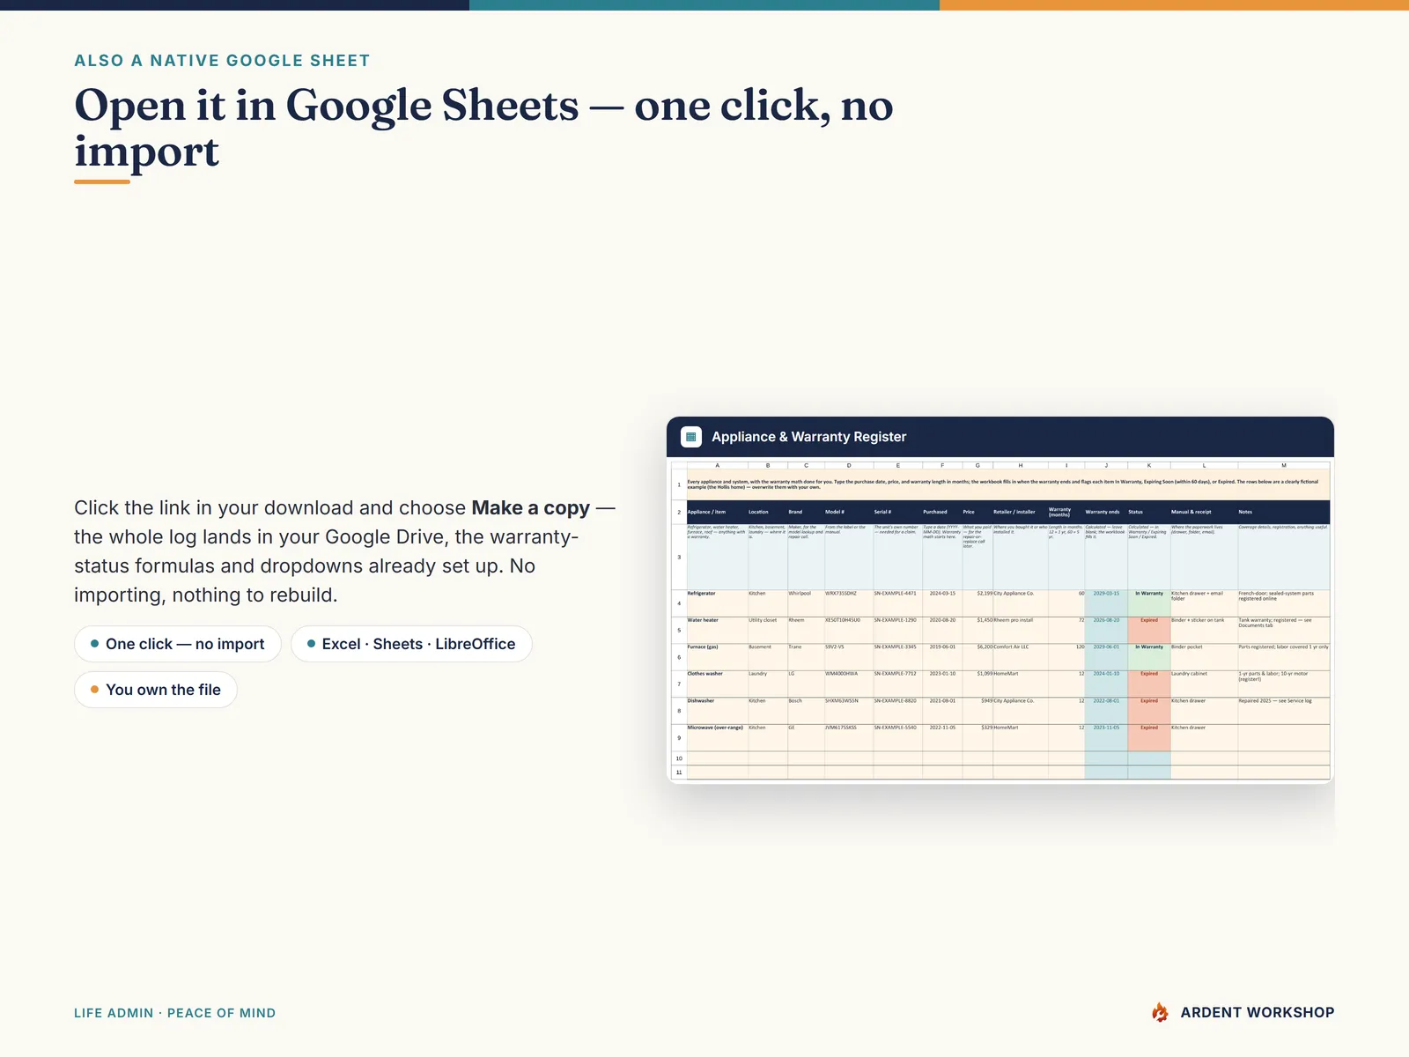The height and width of the screenshot is (1057, 1409).
Task: Click the "Model #" header cell
Action: (849, 512)
